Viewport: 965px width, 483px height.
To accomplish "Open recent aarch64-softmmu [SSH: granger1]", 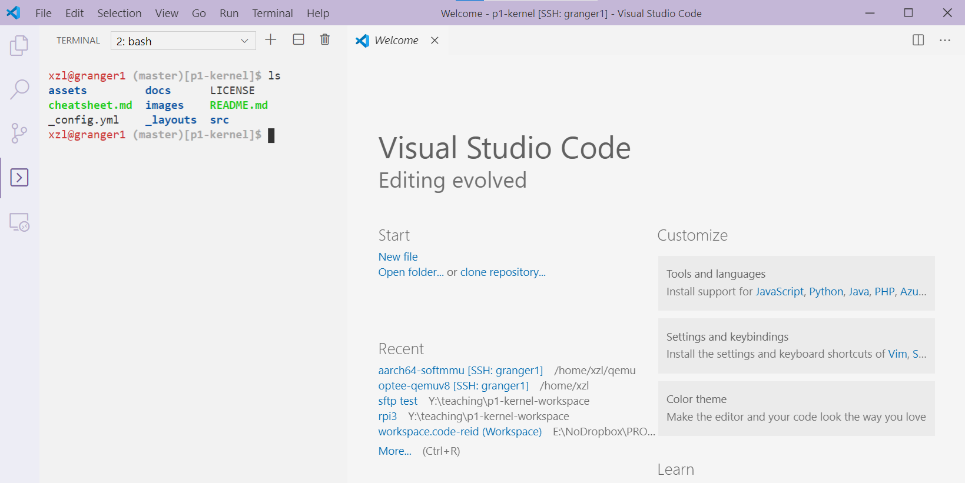I will pyautogui.click(x=460, y=370).
